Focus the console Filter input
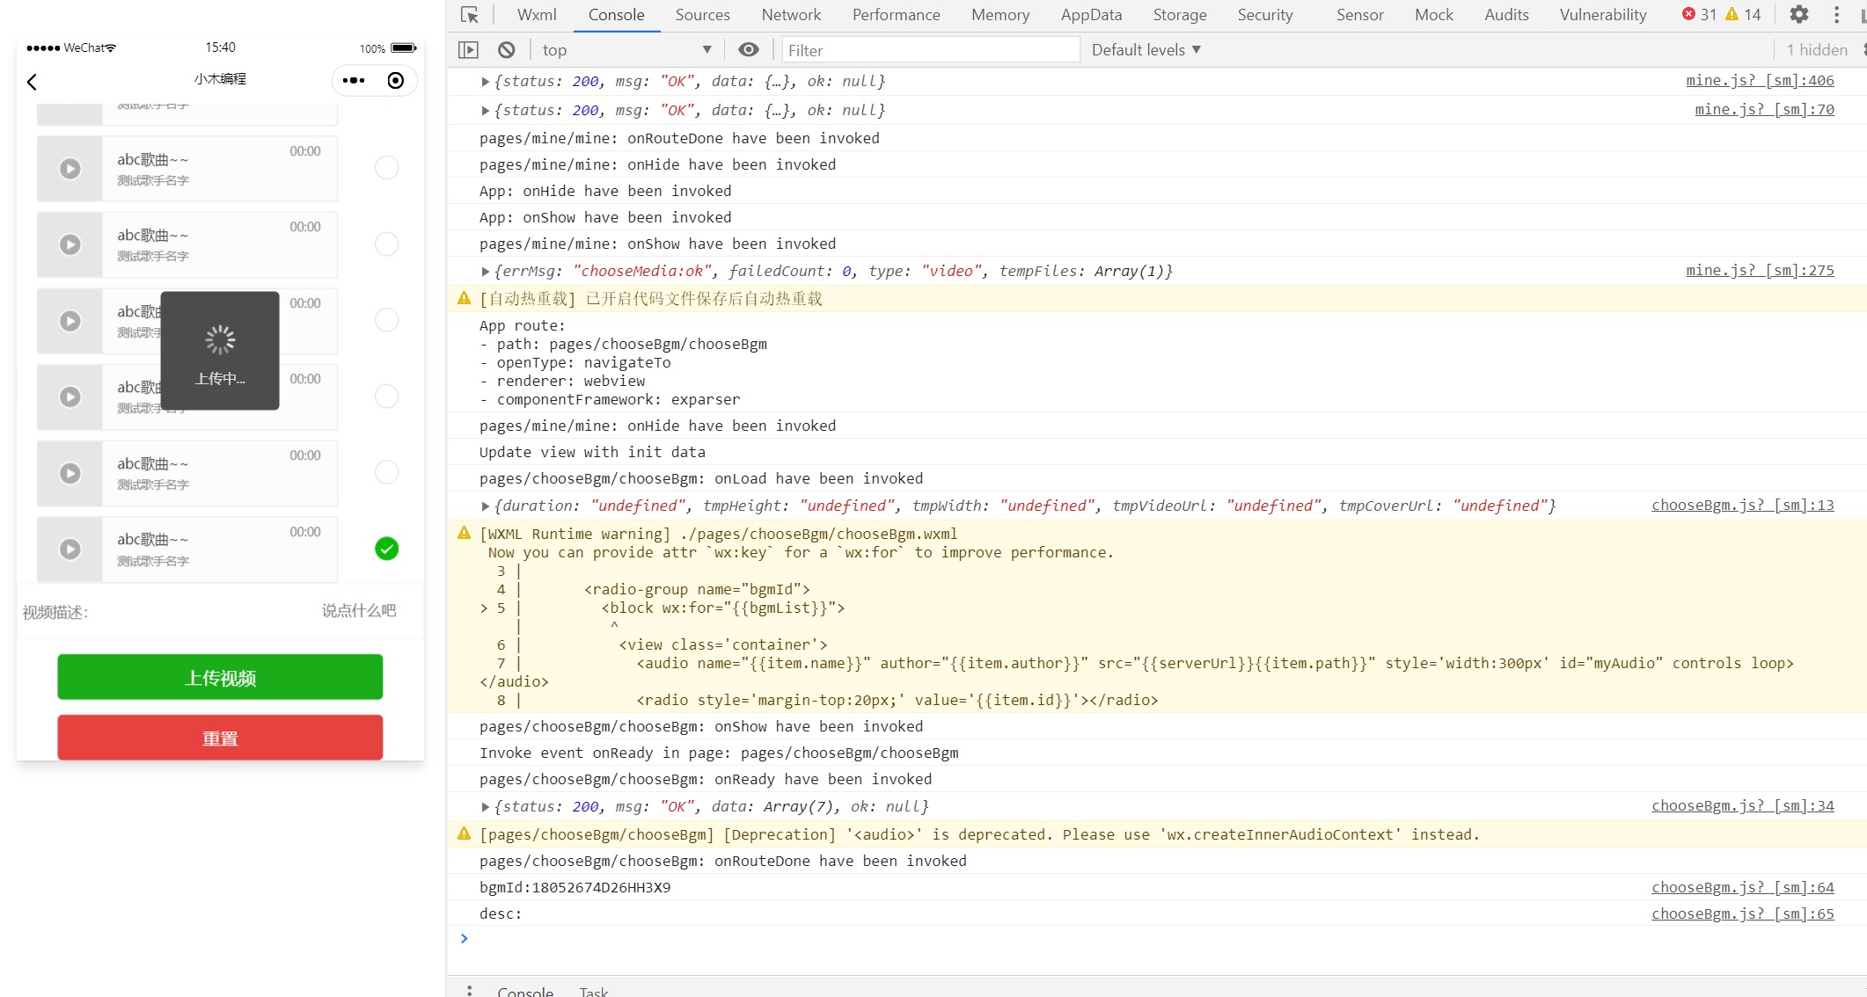This screenshot has width=1867, height=997. (931, 50)
